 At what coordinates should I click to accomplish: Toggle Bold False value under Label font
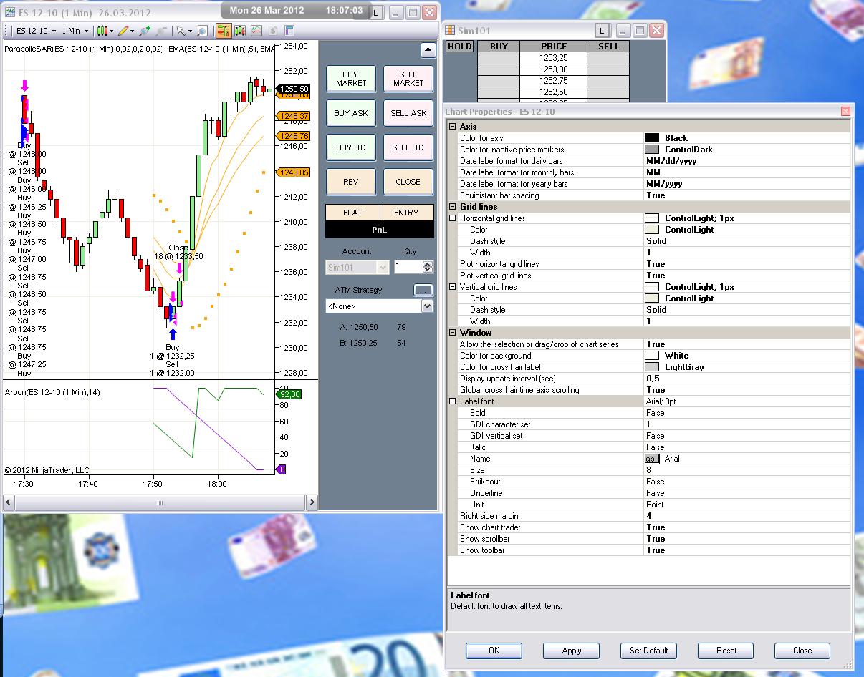pyautogui.click(x=747, y=413)
